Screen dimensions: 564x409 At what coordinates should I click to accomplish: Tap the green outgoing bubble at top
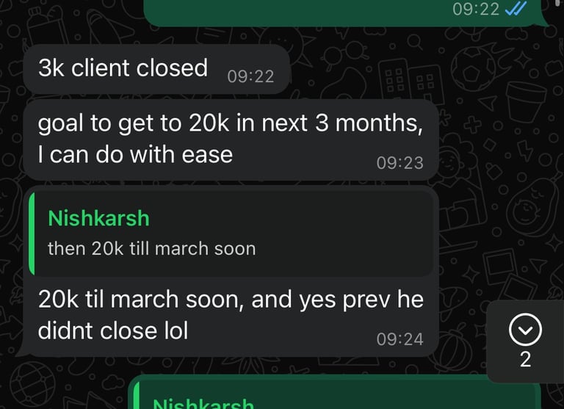pos(345,12)
